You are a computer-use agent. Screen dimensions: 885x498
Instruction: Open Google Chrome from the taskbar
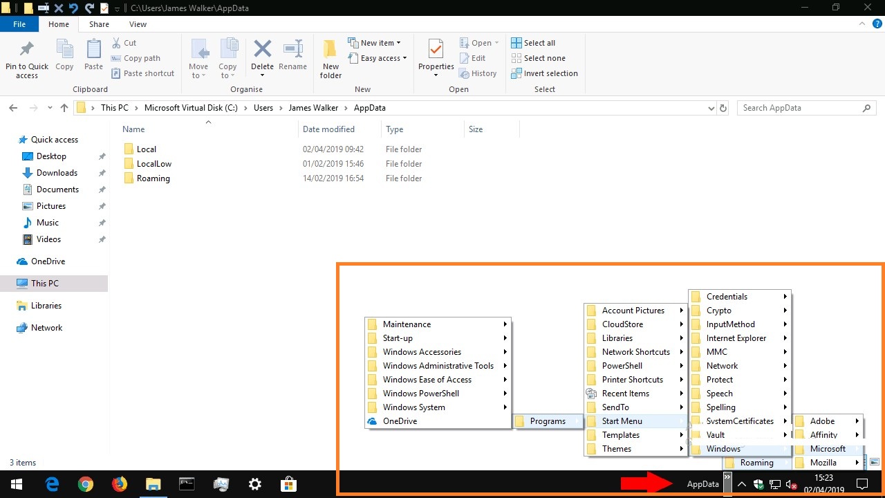[86, 484]
